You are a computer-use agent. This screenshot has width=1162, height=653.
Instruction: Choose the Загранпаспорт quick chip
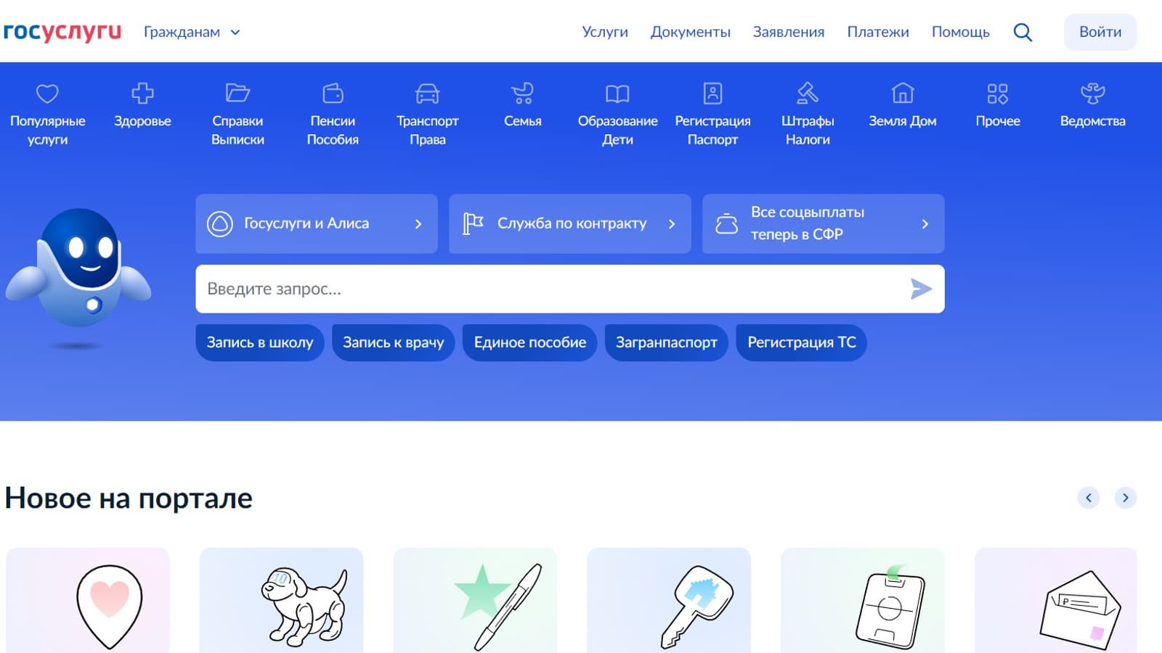click(667, 342)
